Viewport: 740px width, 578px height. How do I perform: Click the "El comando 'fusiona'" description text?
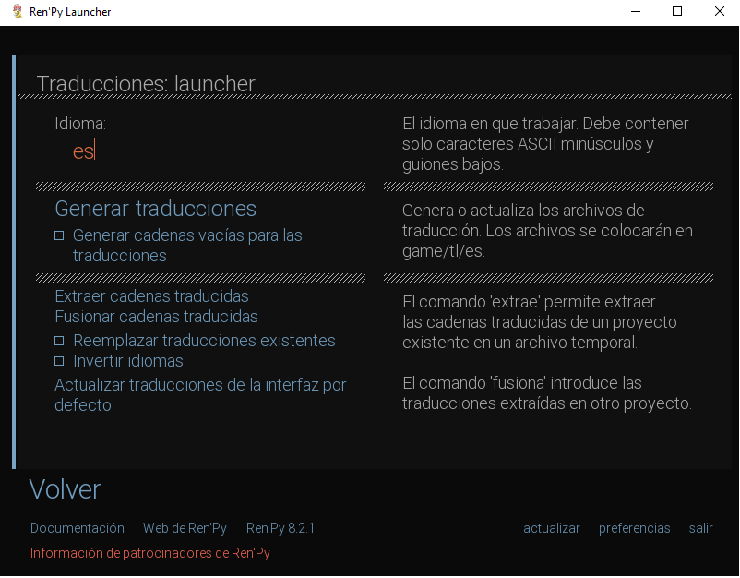point(547,393)
